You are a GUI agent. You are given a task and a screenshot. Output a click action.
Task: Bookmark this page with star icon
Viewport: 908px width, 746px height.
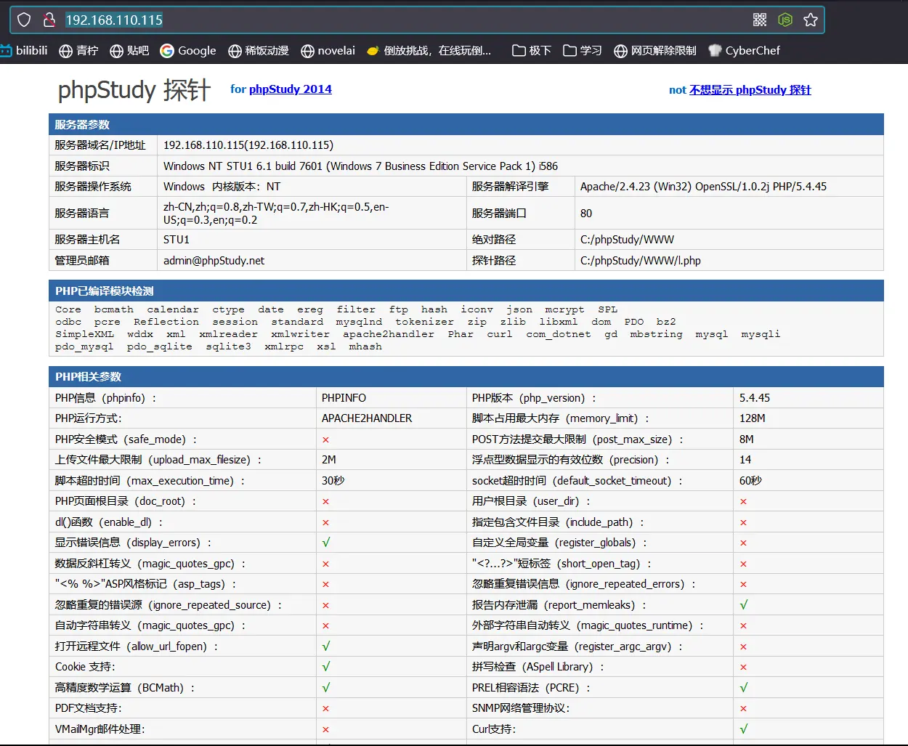(811, 20)
